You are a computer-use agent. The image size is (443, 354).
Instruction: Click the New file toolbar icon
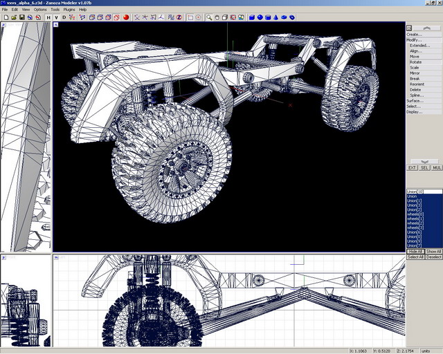6,17
